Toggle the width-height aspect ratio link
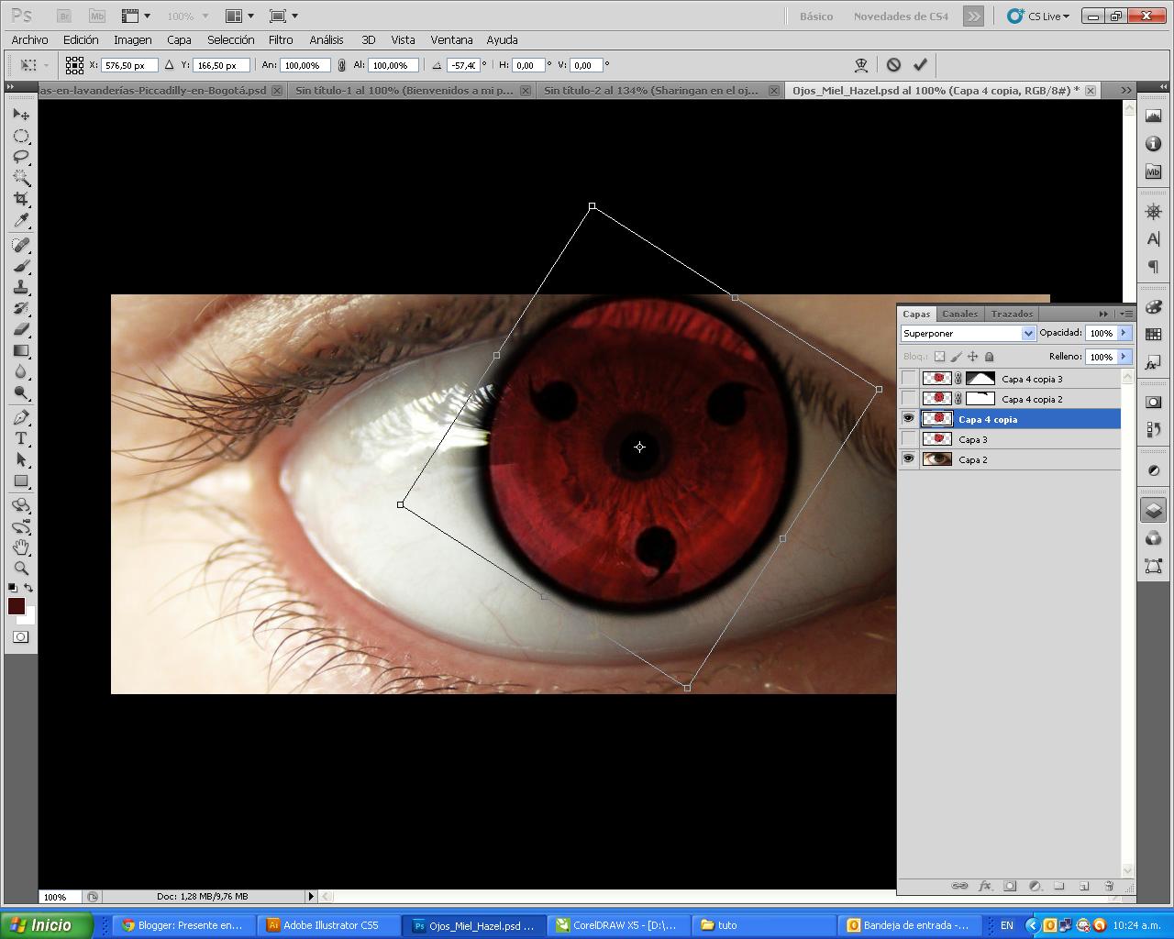 [x=342, y=65]
